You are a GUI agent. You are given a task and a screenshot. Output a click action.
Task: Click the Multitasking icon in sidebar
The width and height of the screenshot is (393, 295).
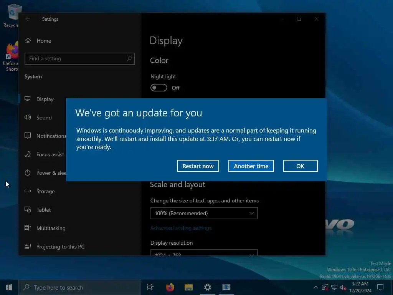click(28, 228)
